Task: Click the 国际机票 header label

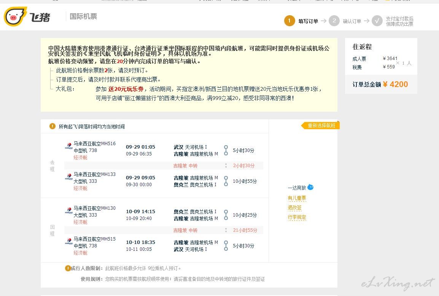Action: (83, 16)
